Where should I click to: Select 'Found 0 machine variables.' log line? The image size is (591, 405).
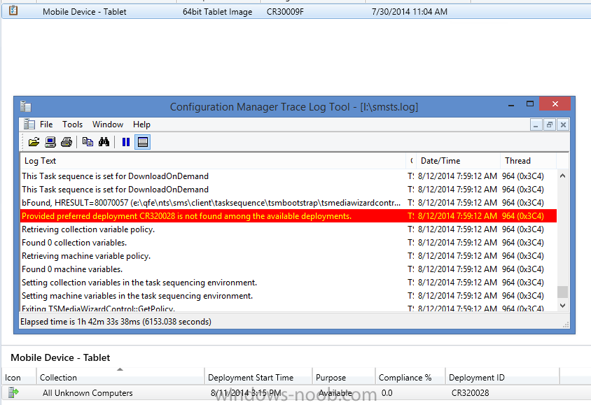288,269
